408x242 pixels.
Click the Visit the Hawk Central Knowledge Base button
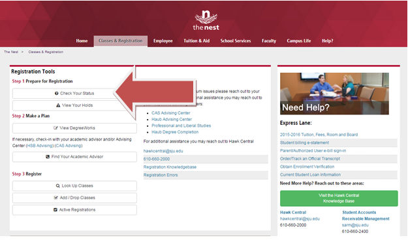tap(339, 198)
